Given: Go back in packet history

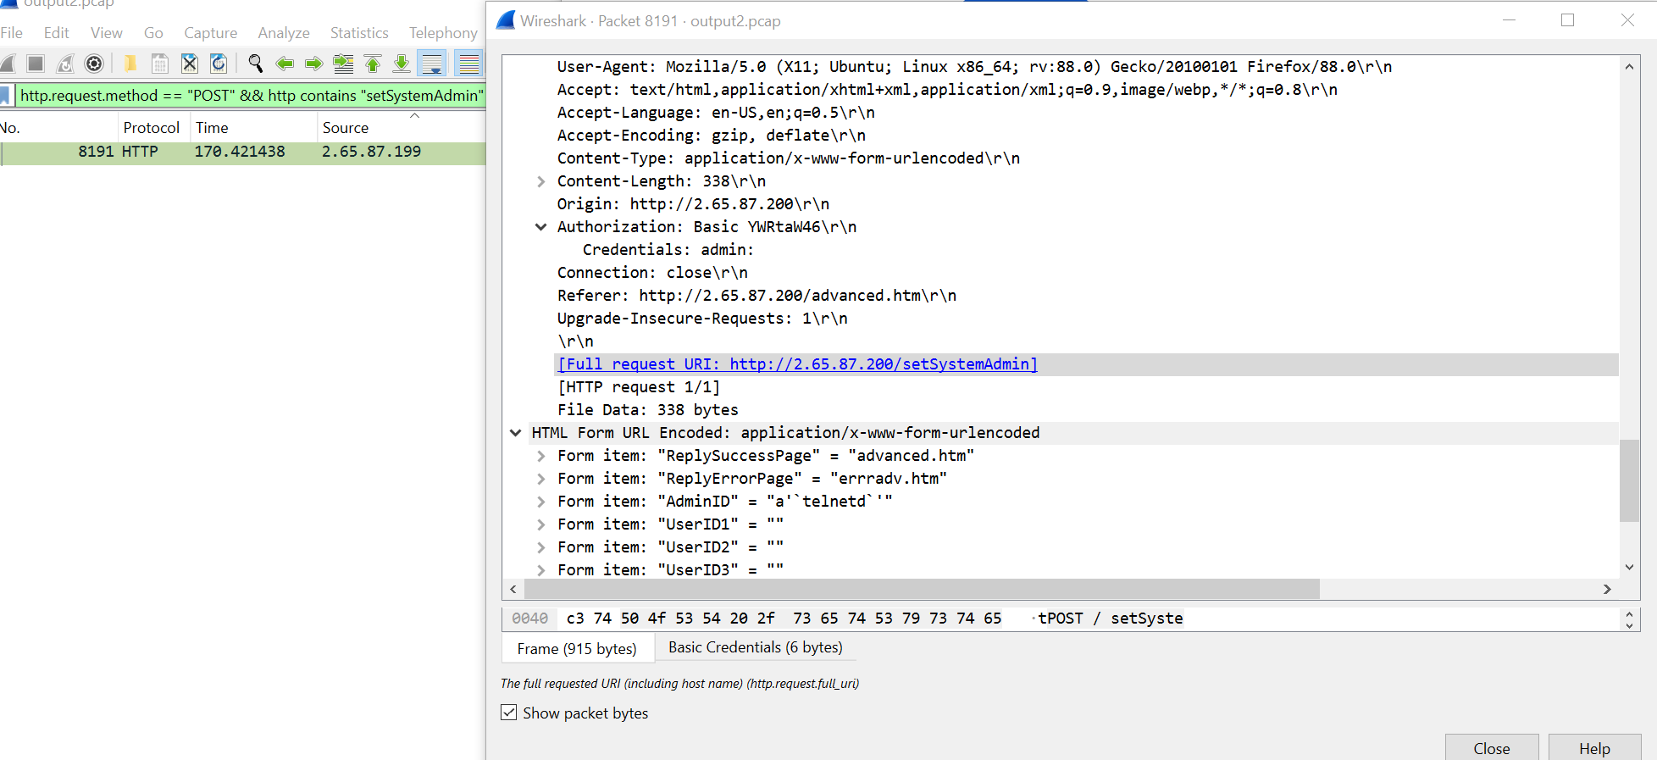Looking at the screenshot, I should pyautogui.click(x=285, y=64).
